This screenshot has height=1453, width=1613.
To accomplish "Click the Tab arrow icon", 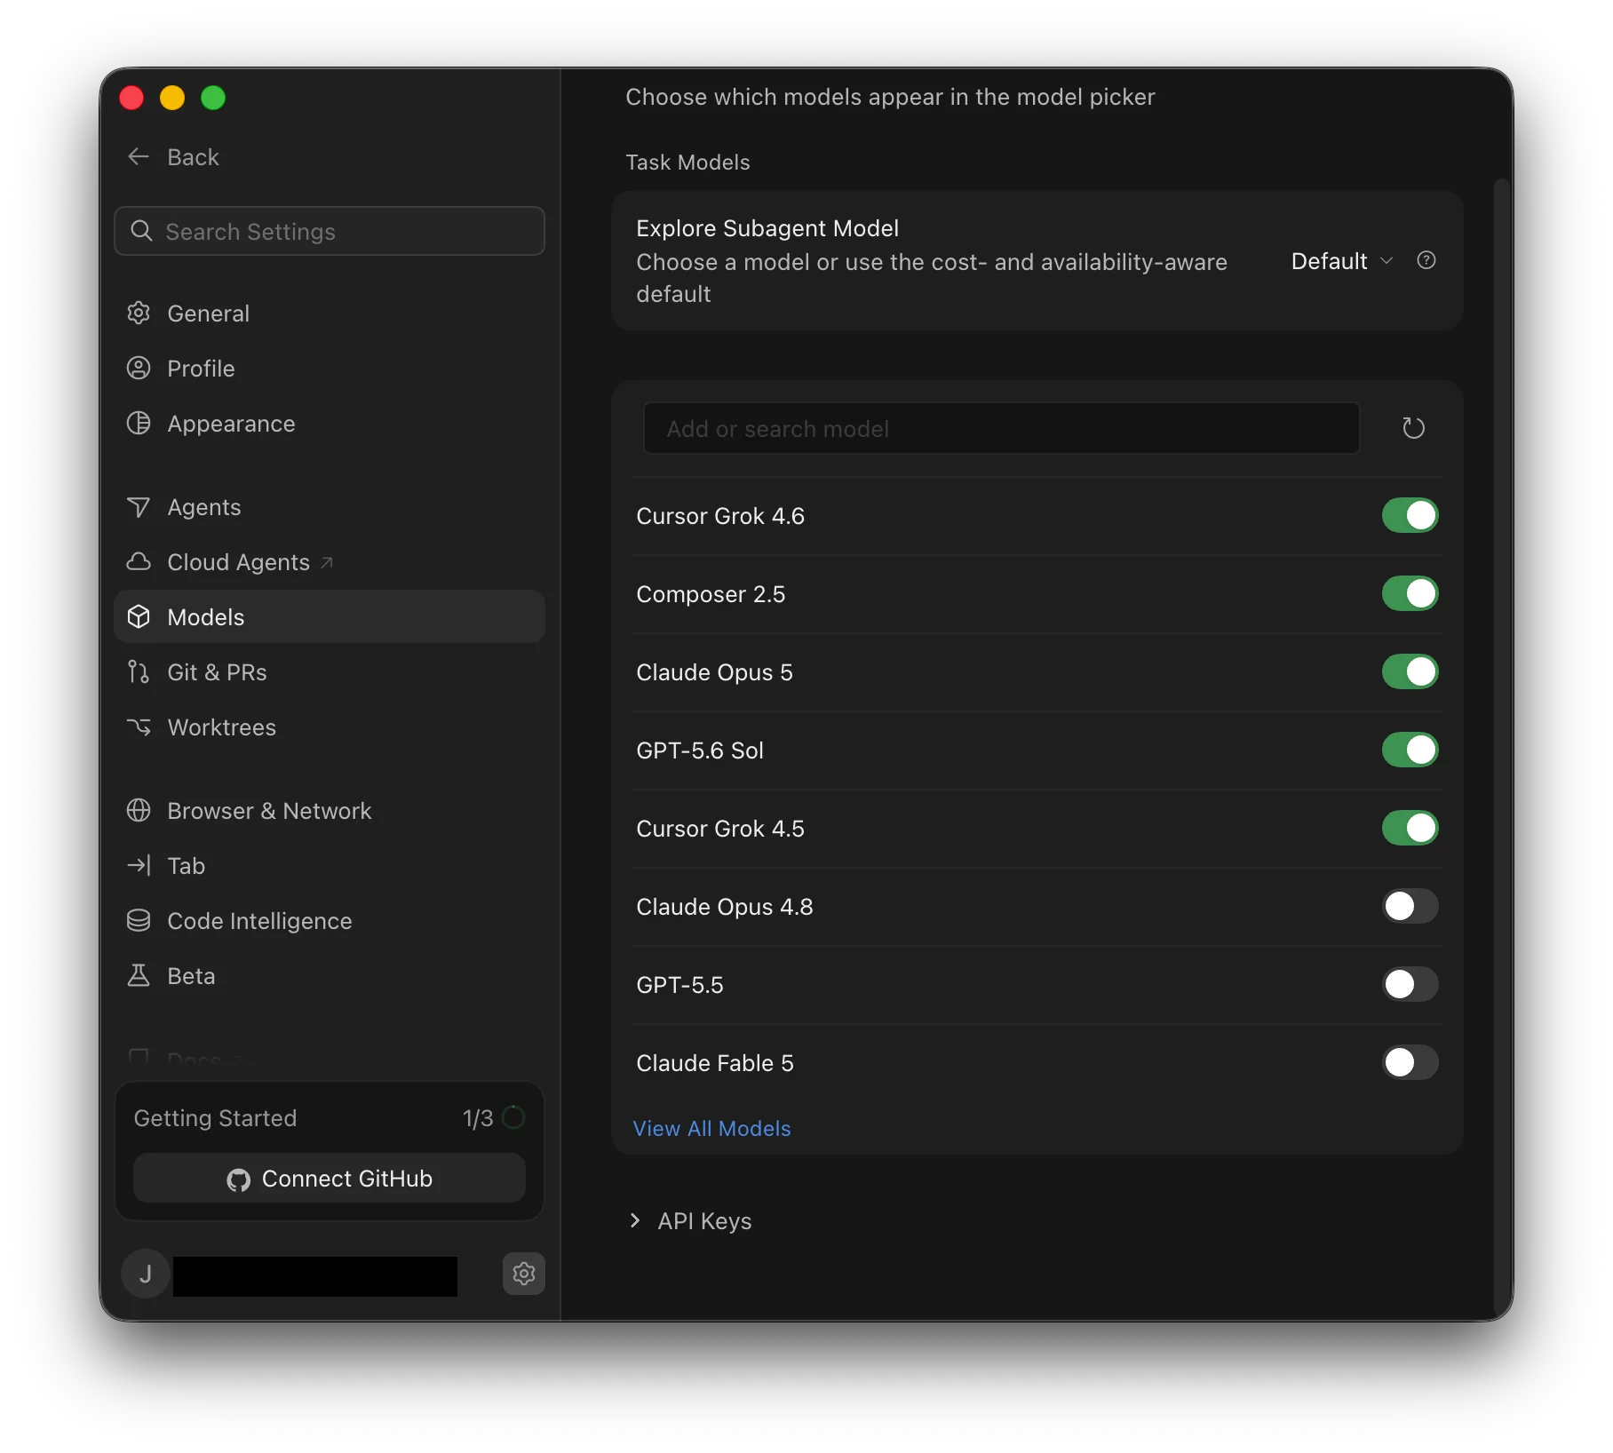I will point(139,865).
